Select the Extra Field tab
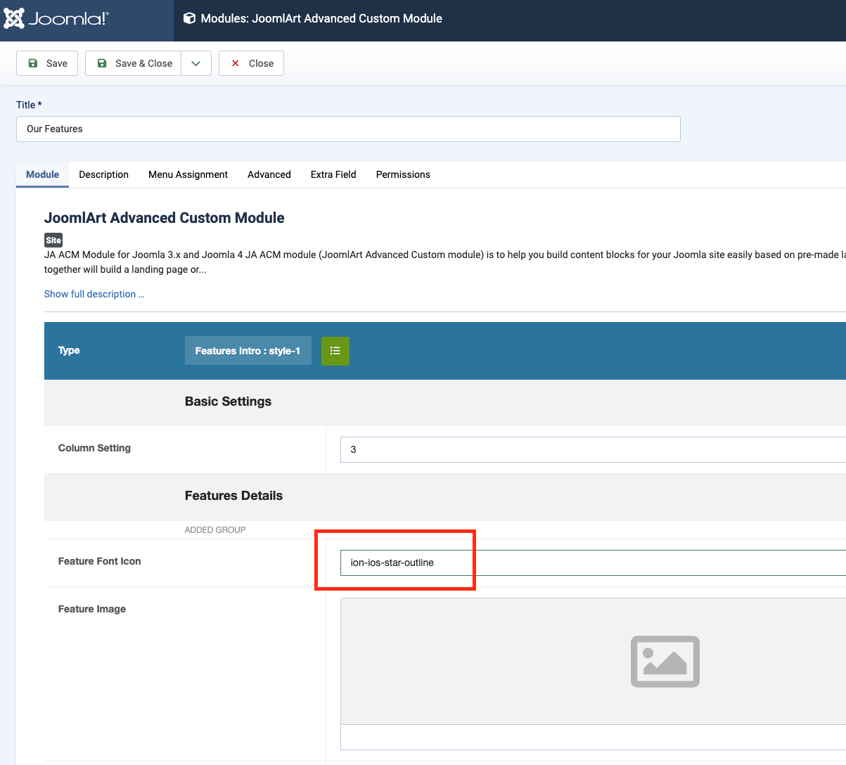This screenshot has height=765, width=846. 333,174
